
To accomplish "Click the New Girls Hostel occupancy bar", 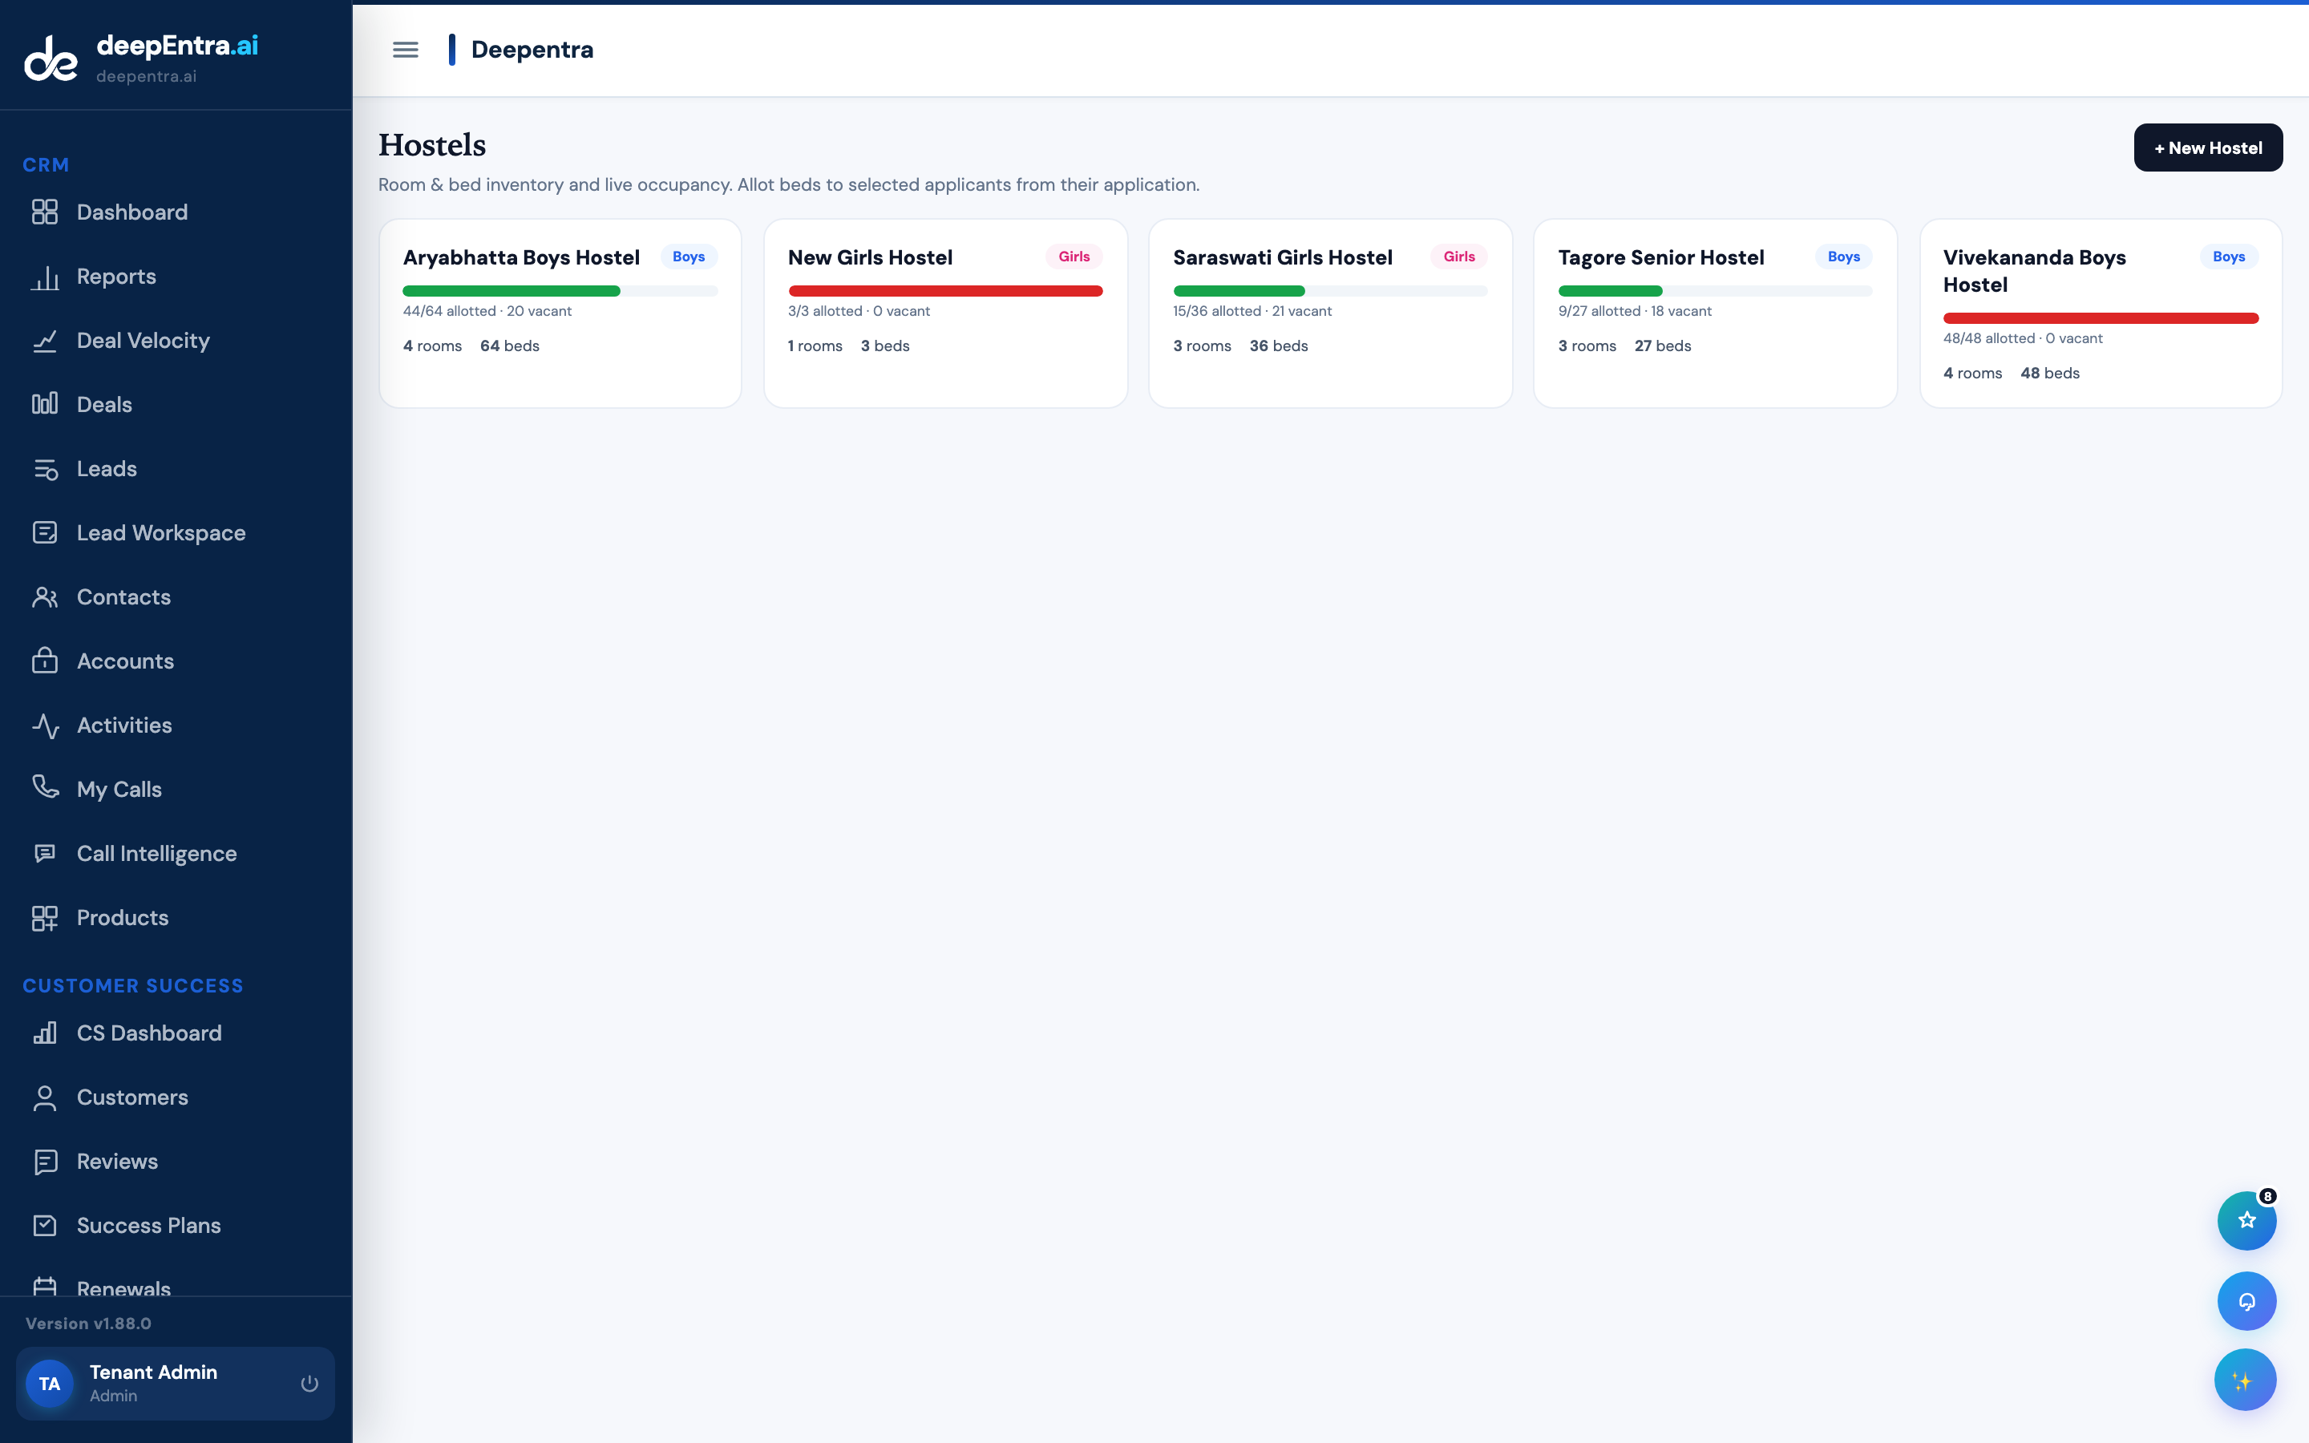I will pyautogui.click(x=944, y=291).
